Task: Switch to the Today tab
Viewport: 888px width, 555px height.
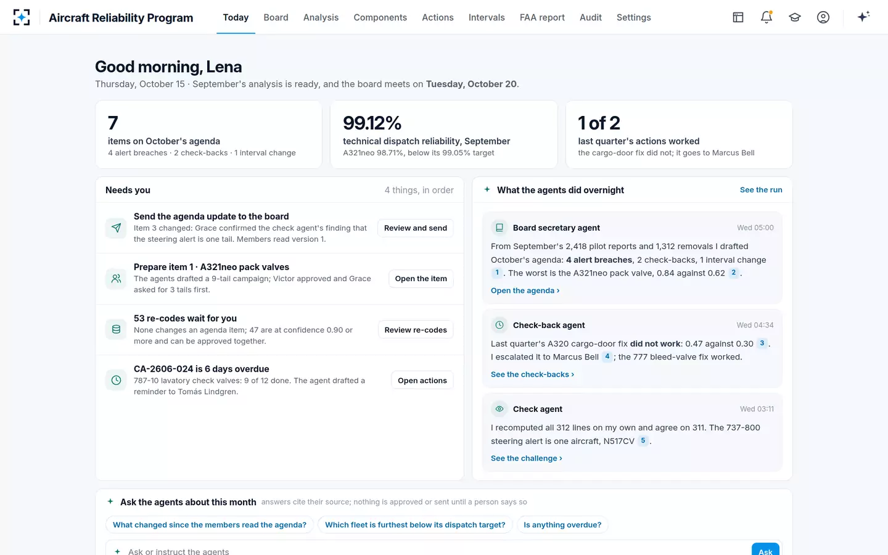Action: pos(236,17)
